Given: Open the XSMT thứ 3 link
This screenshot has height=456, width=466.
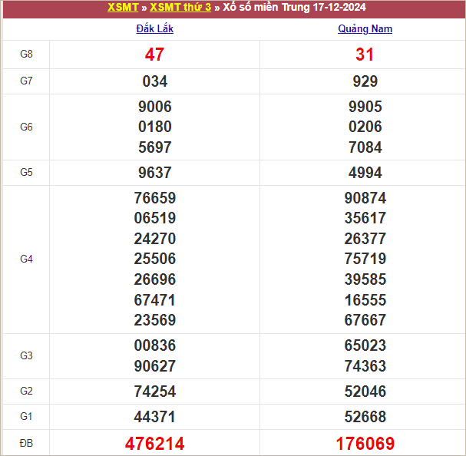Looking at the screenshot, I should tap(180, 7).
